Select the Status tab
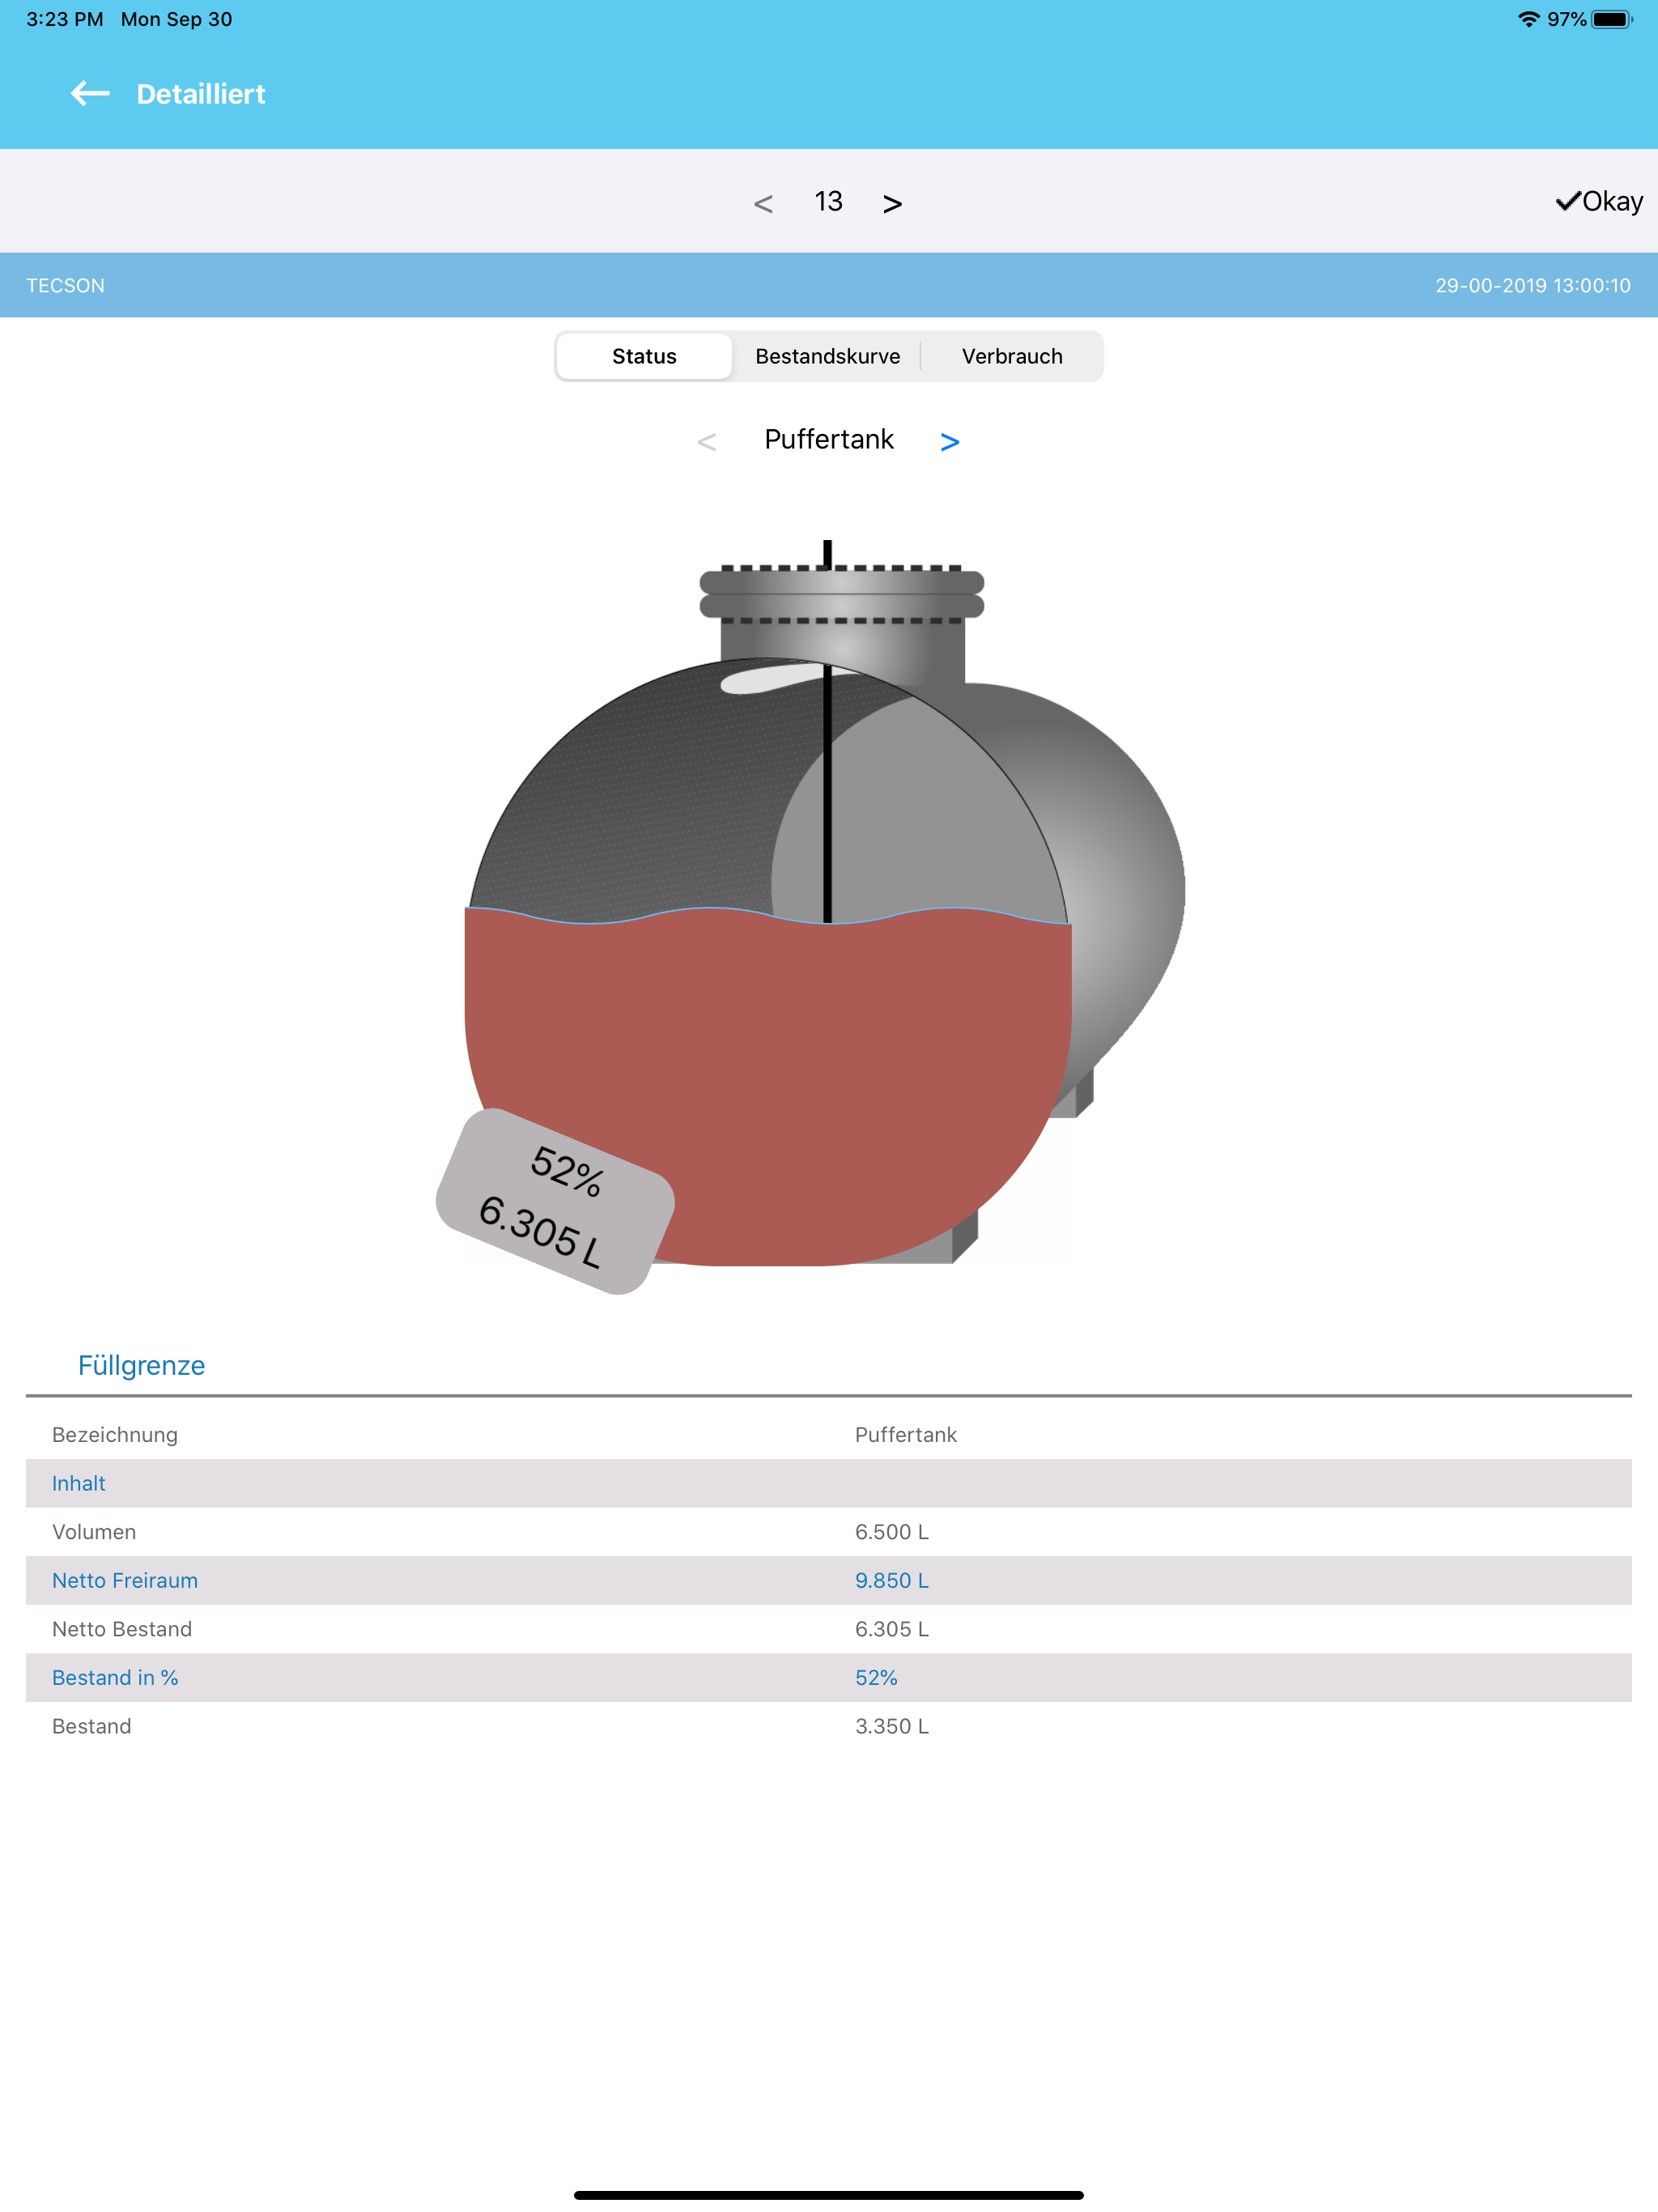This screenshot has height=2212, width=1658. point(644,356)
